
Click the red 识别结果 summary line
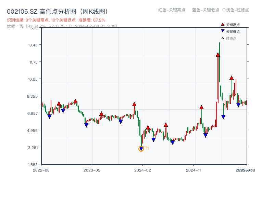pyautogui.click(x=56, y=20)
